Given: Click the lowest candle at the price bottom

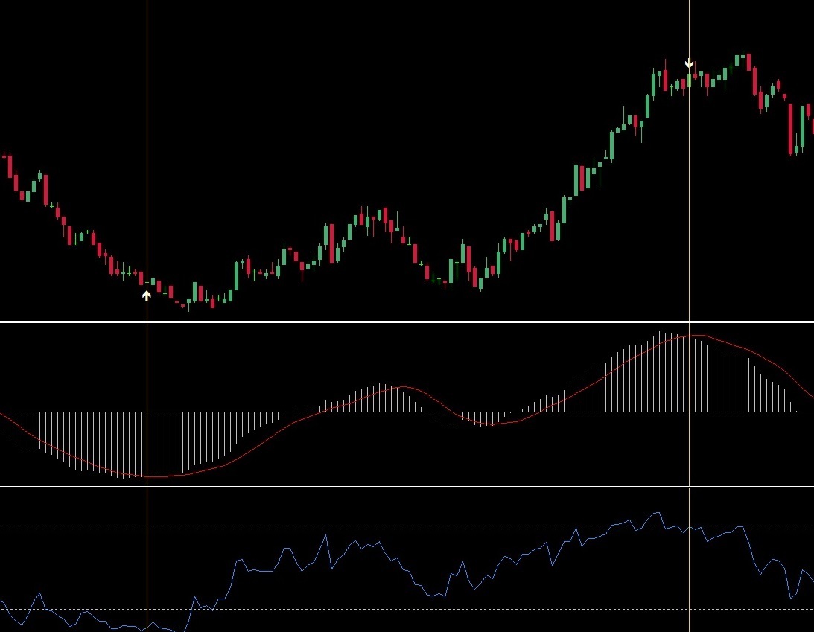Looking at the screenshot, I should coord(188,303).
